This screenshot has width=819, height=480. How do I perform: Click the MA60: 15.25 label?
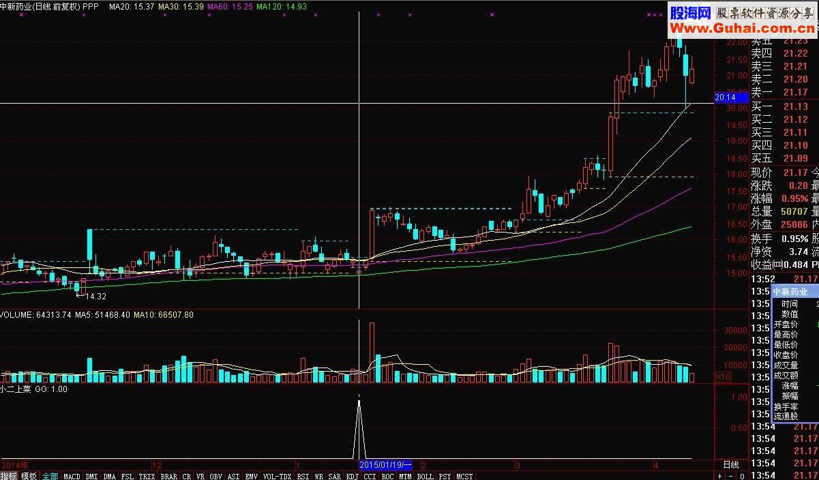230,6
